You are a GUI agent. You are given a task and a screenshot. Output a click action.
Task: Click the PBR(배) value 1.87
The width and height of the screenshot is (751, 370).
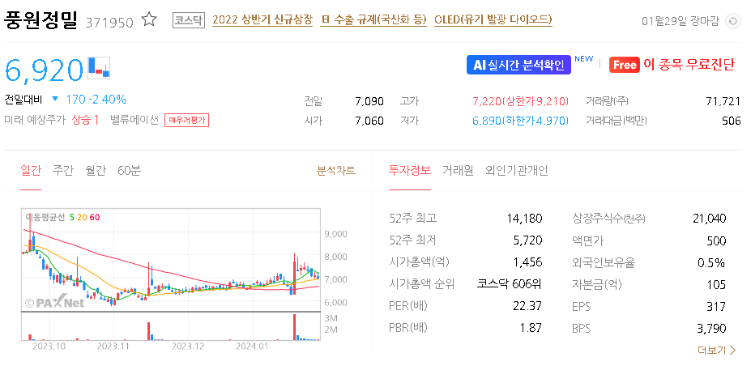point(531,328)
